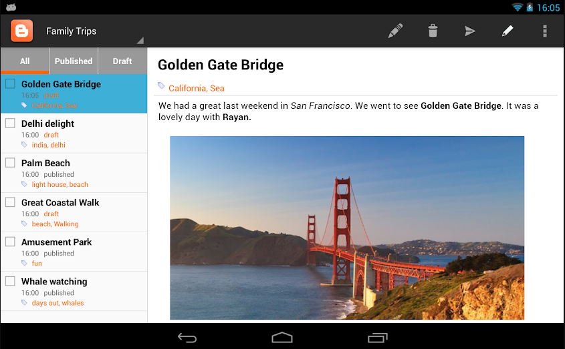
Task: Tap the Android home navigation button
Action: pos(282,338)
